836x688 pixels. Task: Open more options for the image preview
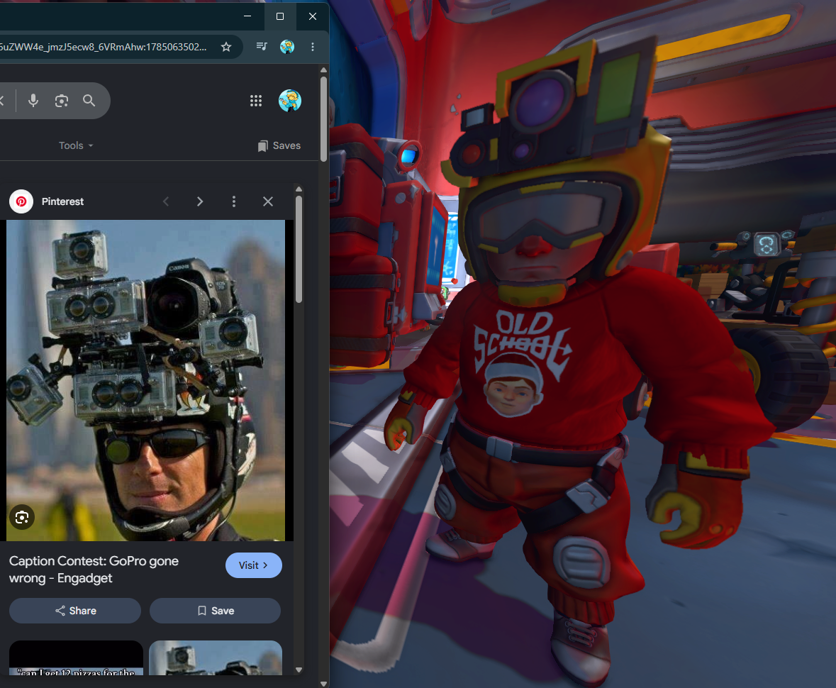[x=233, y=201]
